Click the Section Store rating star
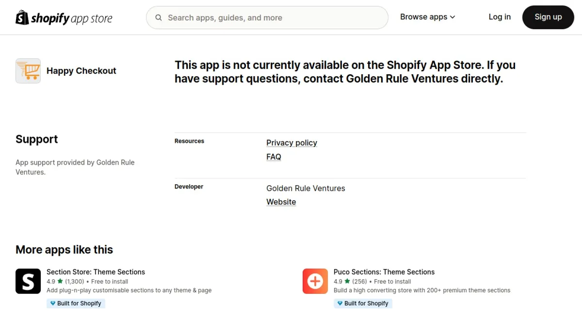The image size is (582, 315). coord(60,282)
